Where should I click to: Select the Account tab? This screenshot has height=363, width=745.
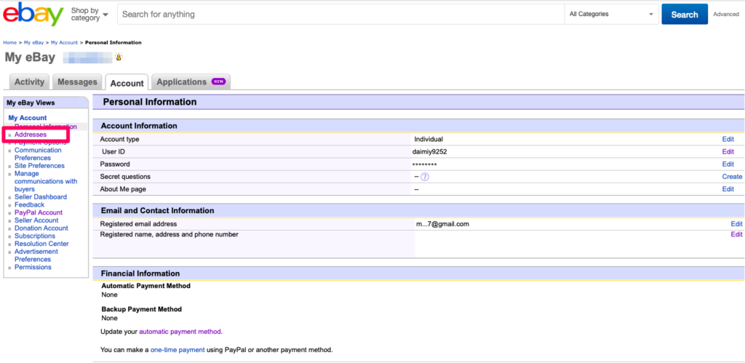click(x=127, y=83)
